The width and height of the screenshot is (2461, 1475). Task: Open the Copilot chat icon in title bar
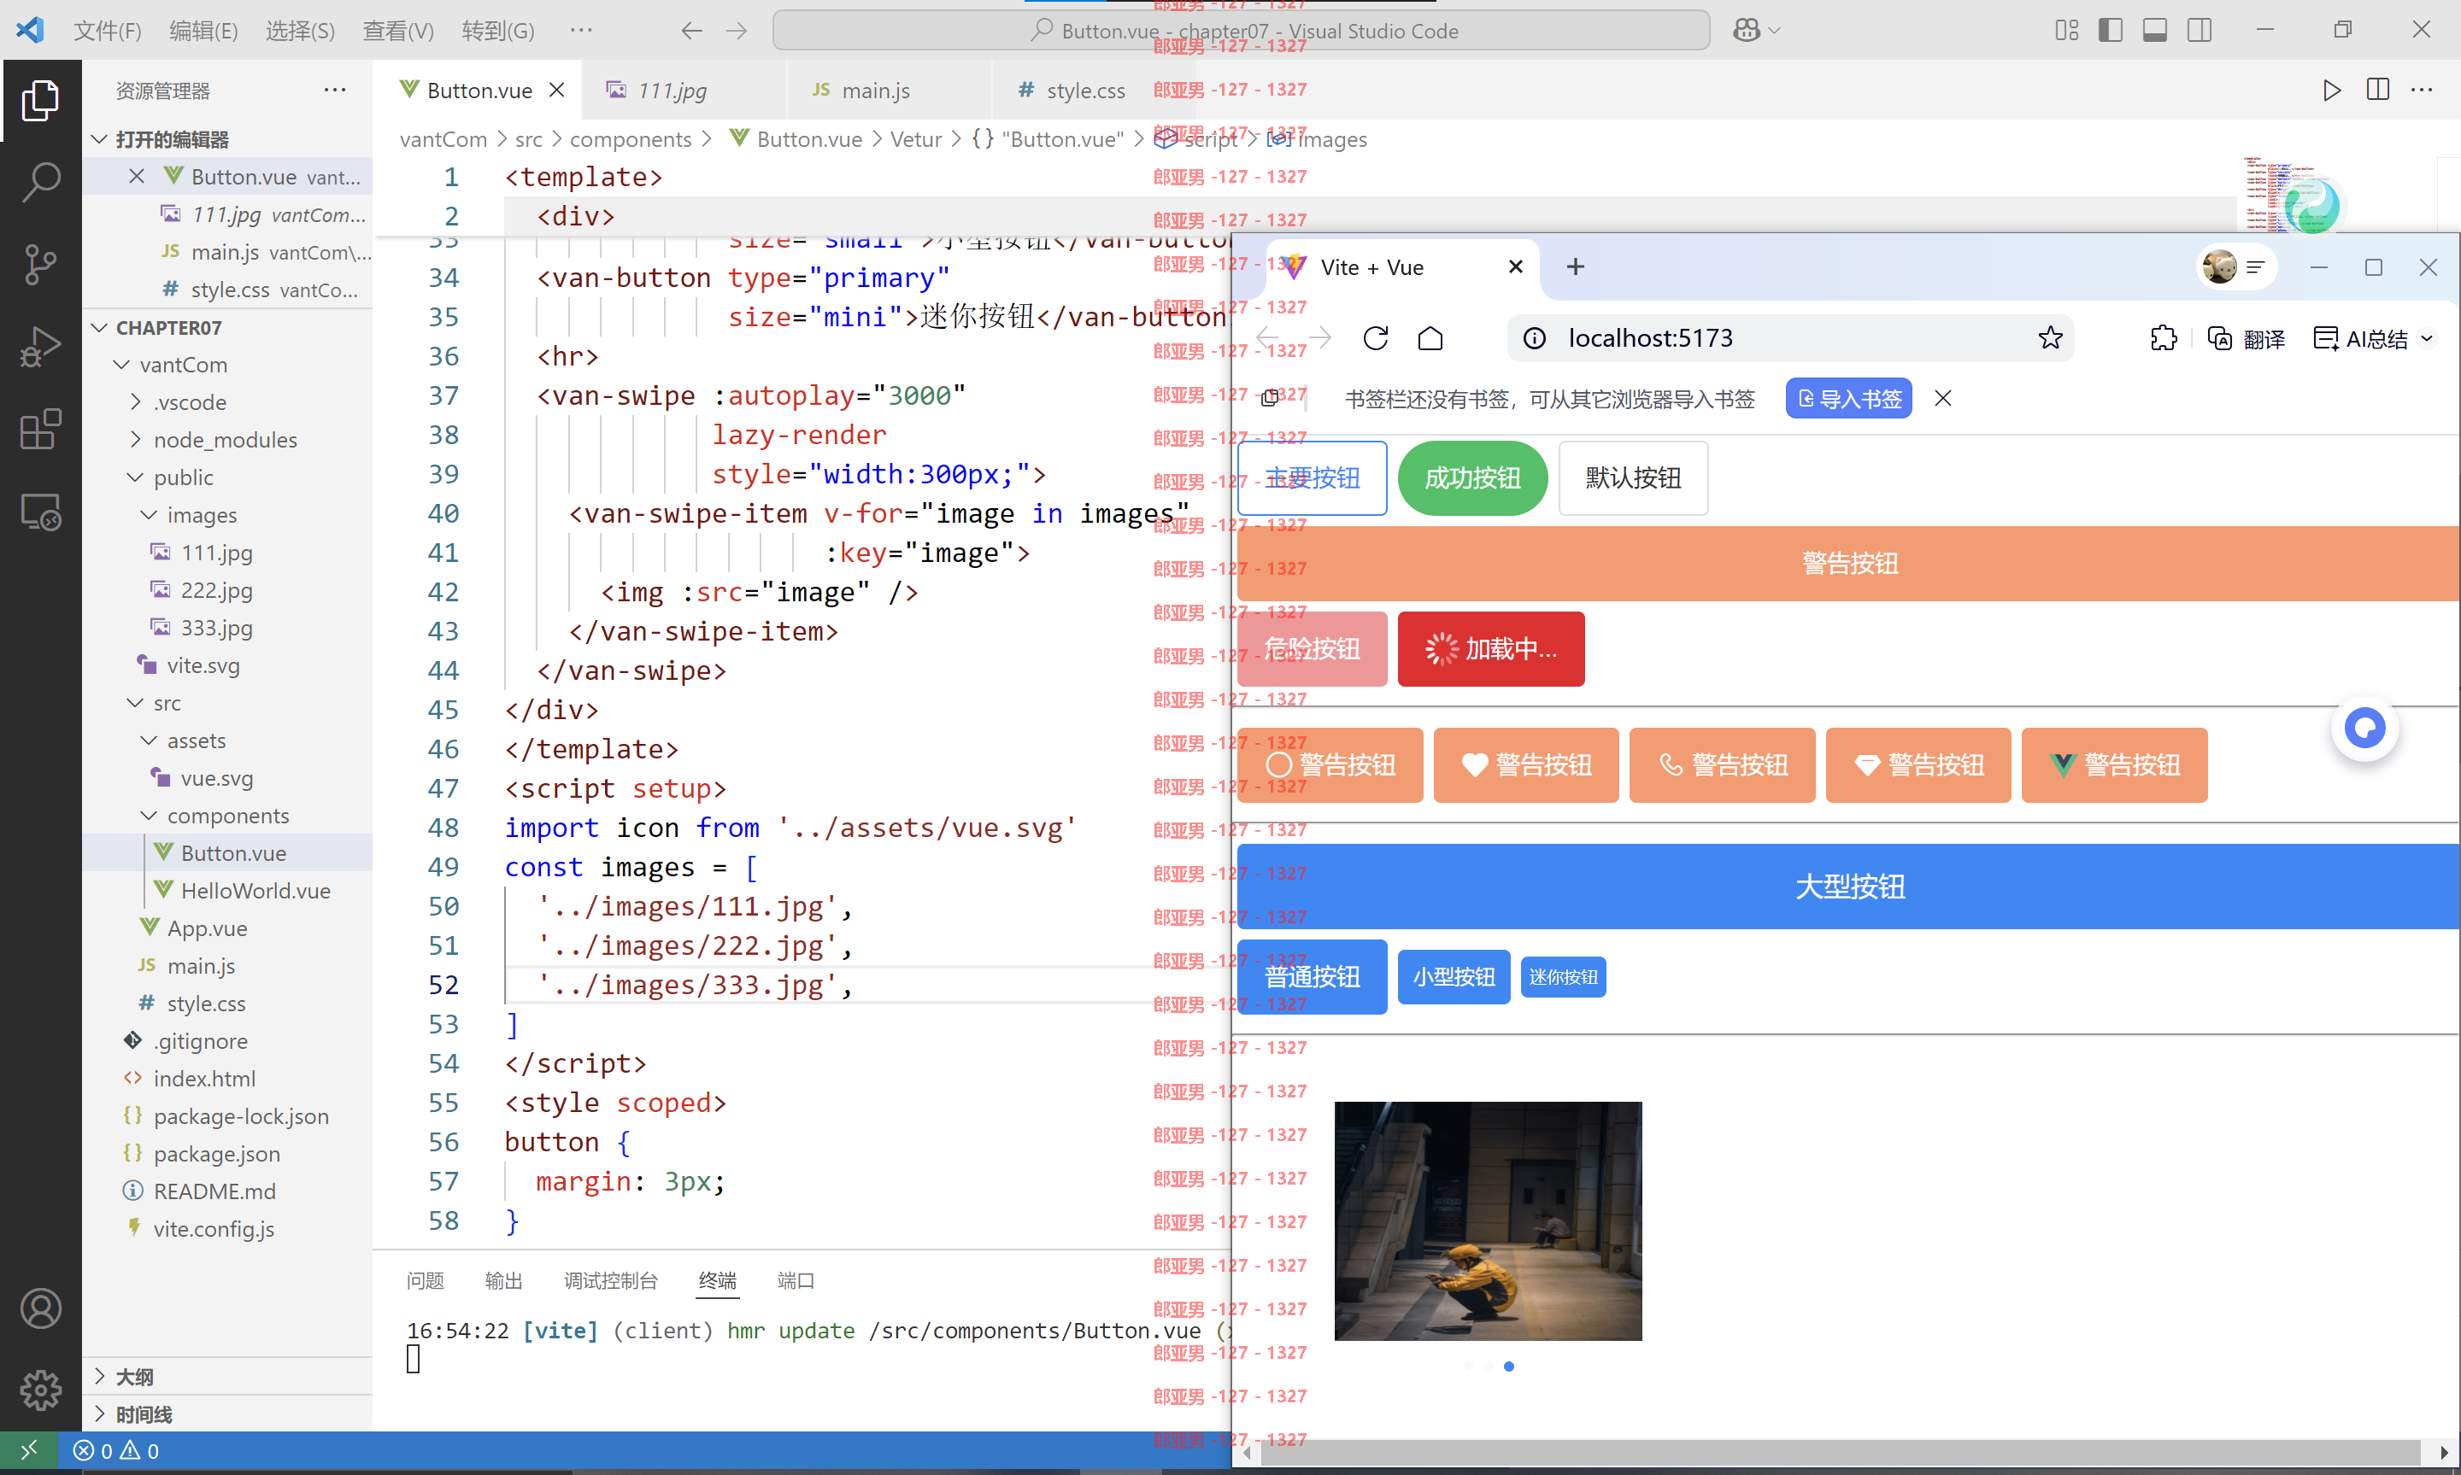click(x=1747, y=31)
